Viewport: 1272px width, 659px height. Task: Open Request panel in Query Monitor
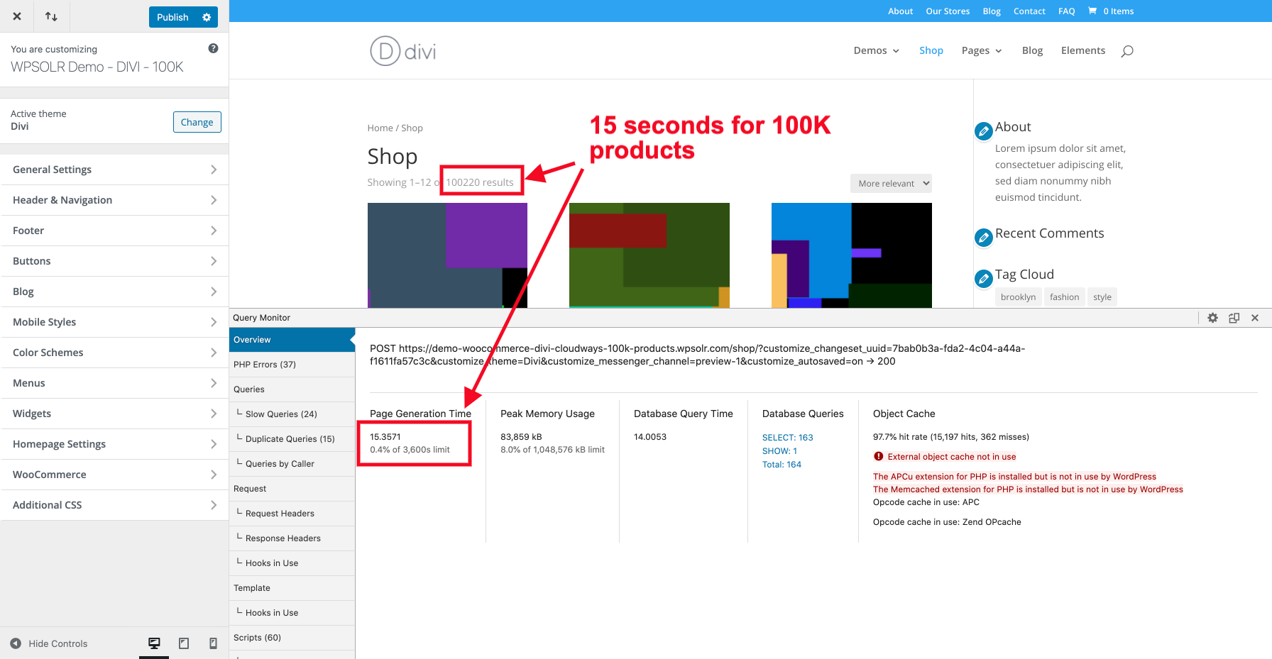click(292, 489)
